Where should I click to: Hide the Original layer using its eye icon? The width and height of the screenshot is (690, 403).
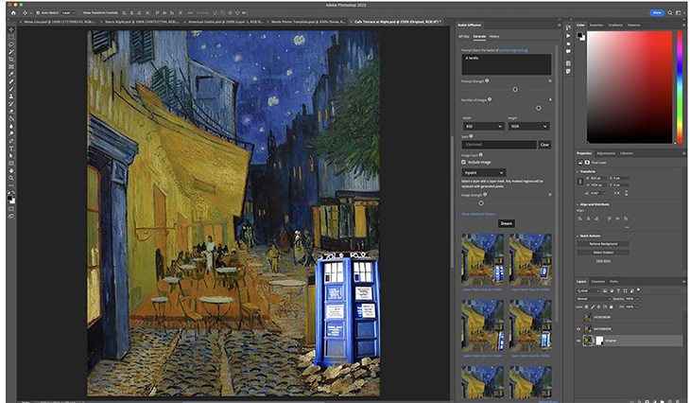(x=578, y=341)
